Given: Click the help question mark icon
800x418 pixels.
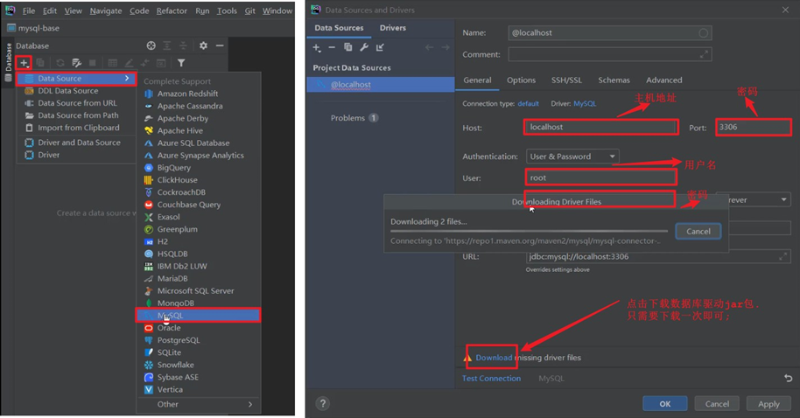Looking at the screenshot, I should pyautogui.click(x=322, y=403).
